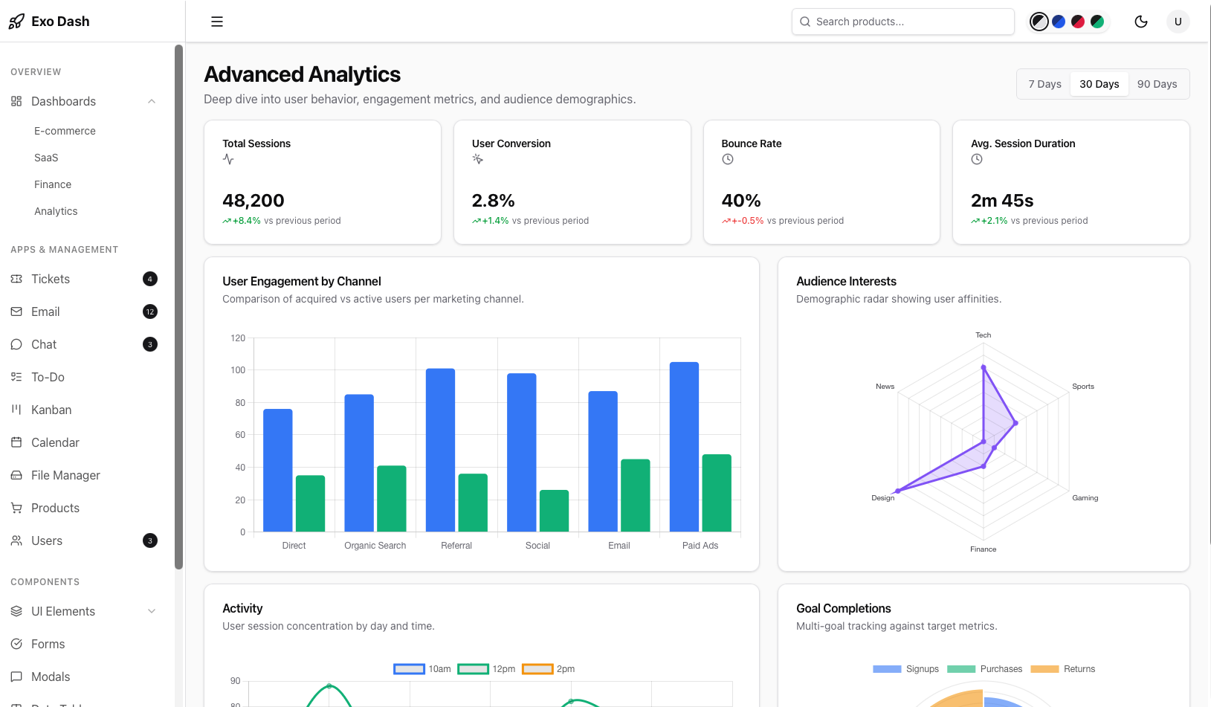Click the Tickets icon in sidebar
Screen dimensions: 1211x707
[16, 279]
